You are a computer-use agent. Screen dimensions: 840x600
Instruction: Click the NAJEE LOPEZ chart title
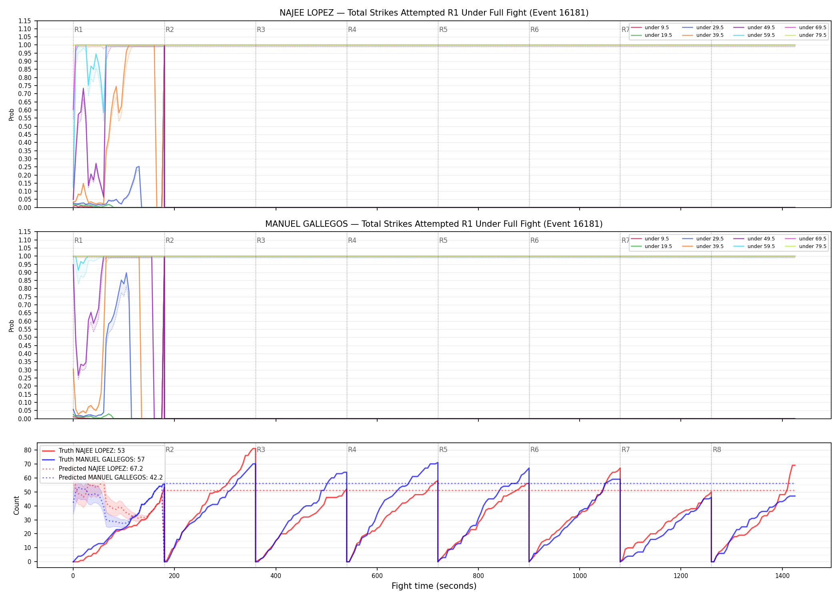tap(434, 13)
